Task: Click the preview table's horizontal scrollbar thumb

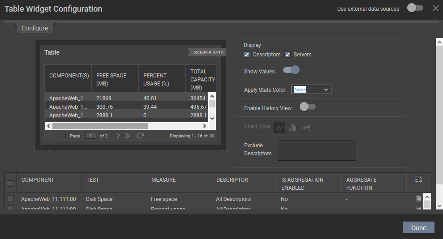Action: [x=100, y=126]
